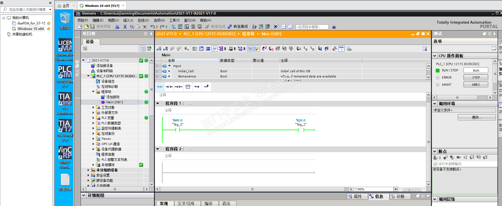
Task: Toggle the enable outputs during run checkbox
Action: pos(435,164)
